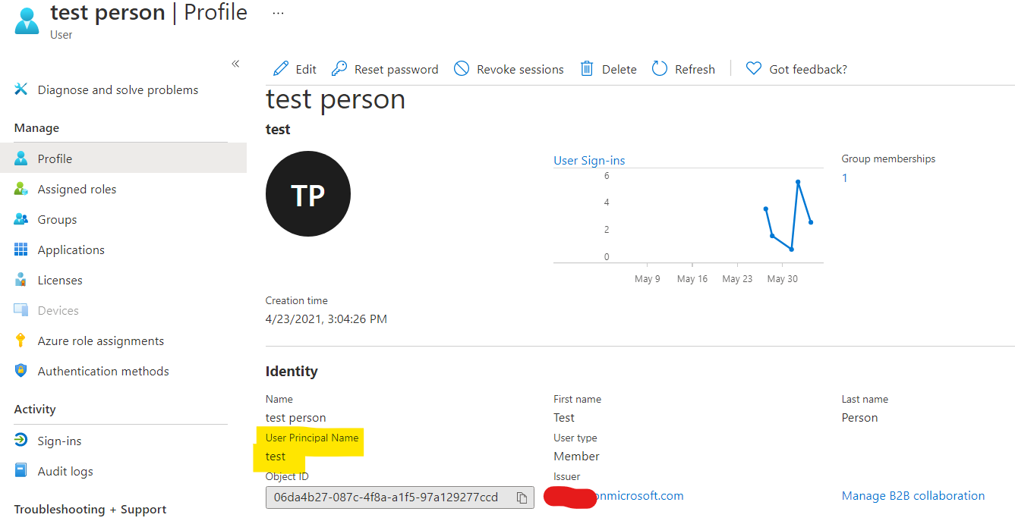Click the Azure role assignments key icon
The width and height of the screenshot is (1015, 521).
(21, 341)
